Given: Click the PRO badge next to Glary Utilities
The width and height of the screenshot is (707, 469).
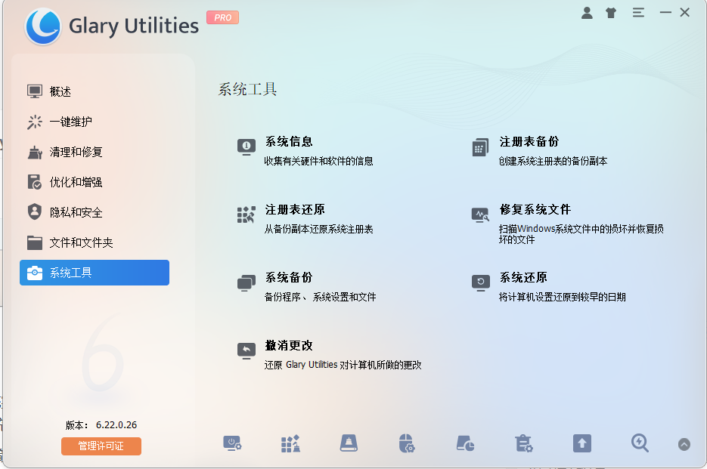Looking at the screenshot, I should pyautogui.click(x=222, y=17).
